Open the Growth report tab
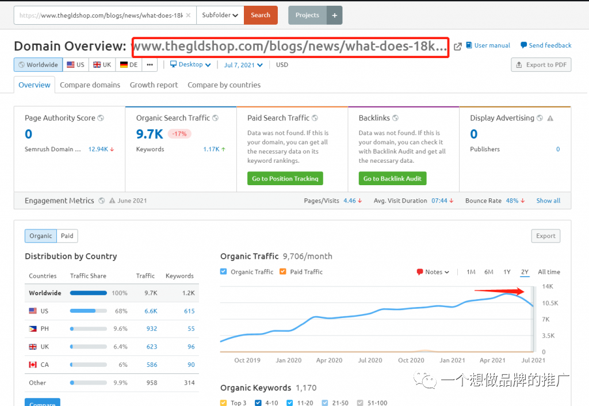This screenshot has width=589, height=406. click(x=154, y=85)
